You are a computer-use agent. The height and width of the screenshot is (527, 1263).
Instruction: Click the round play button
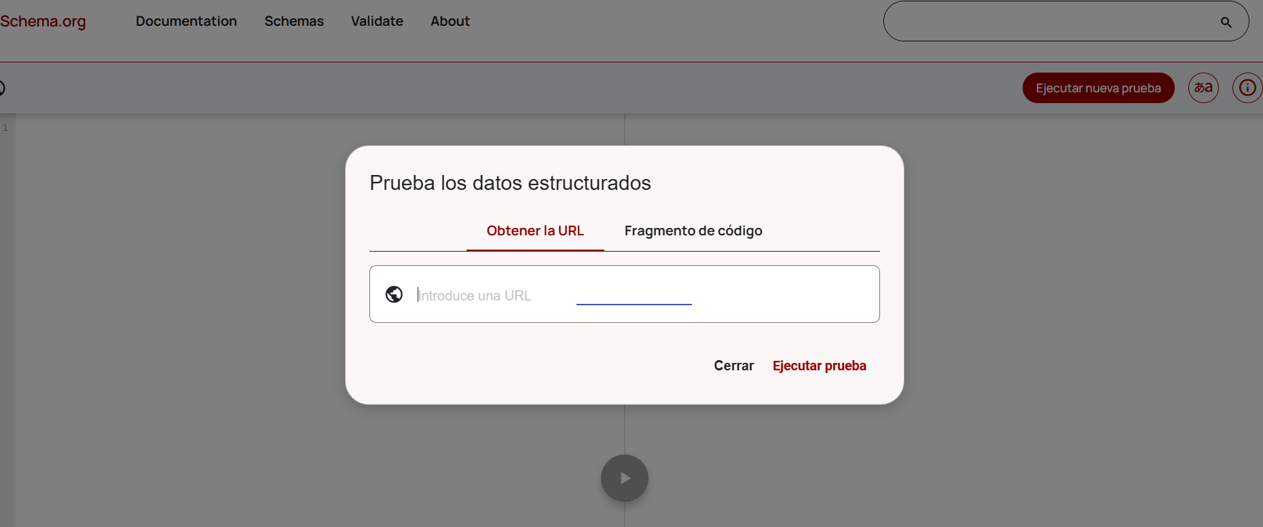click(625, 478)
